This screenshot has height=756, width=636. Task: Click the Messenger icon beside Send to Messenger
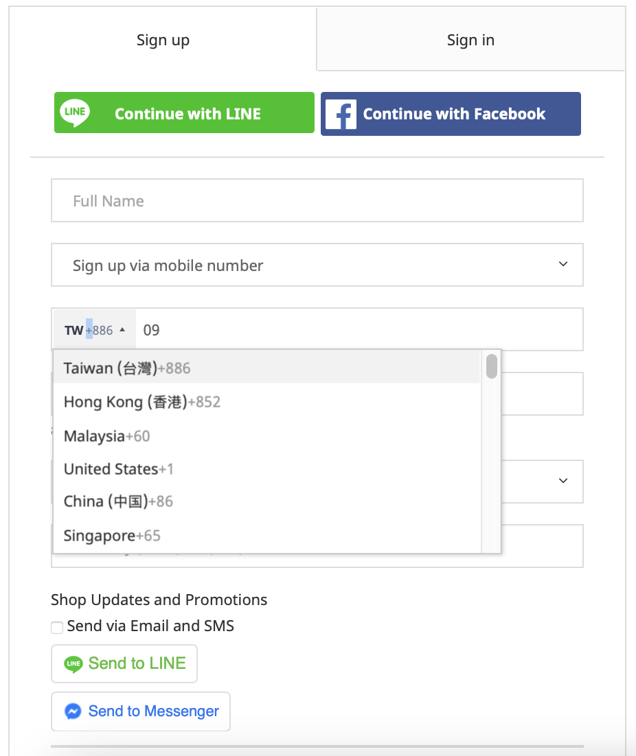pyautogui.click(x=73, y=711)
